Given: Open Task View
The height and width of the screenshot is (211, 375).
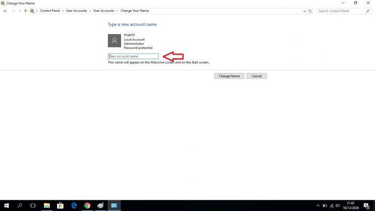Looking at the screenshot, I should (33, 206).
